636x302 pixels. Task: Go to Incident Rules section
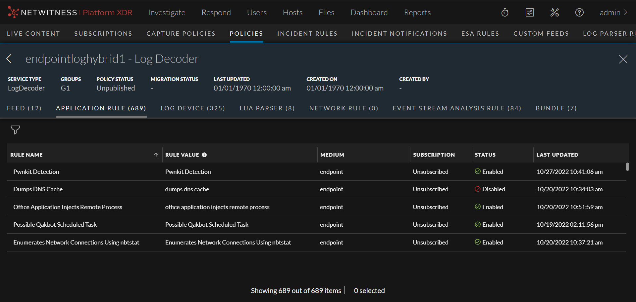(307, 33)
